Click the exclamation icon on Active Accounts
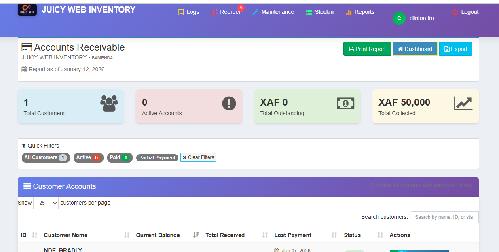The image size is (499, 252). click(229, 104)
